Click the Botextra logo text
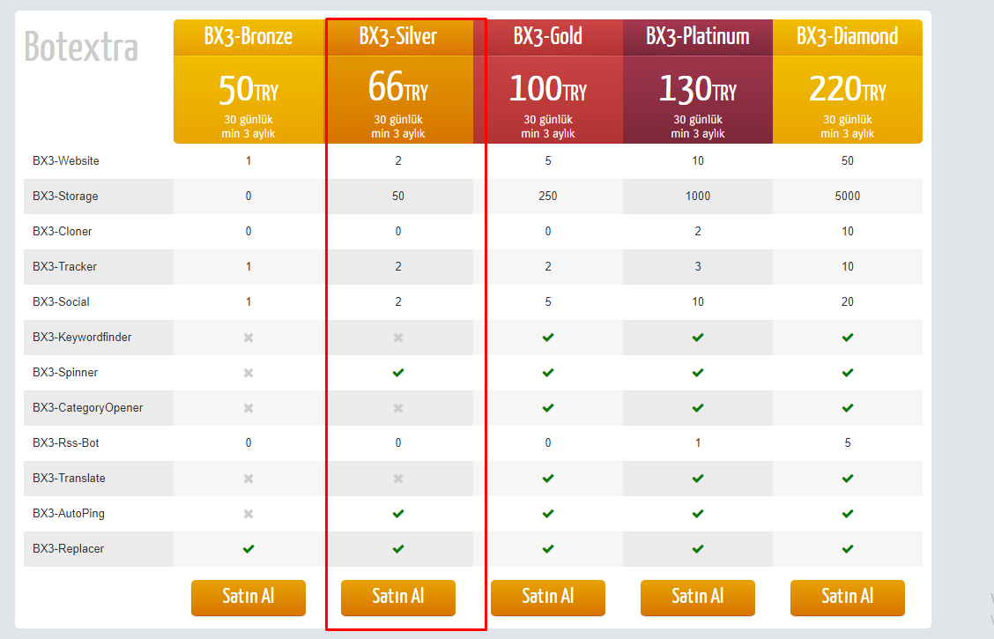 [x=81, y=47]
